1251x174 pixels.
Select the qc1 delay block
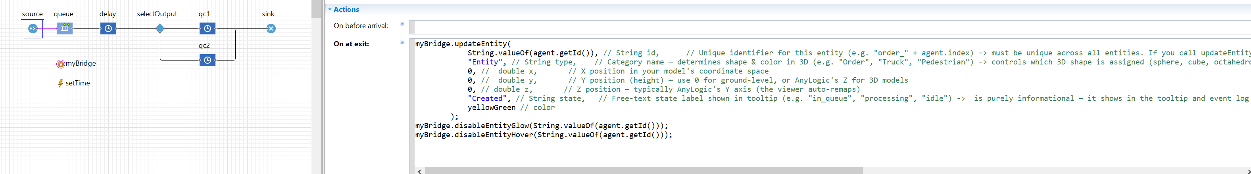pos(208,28)
